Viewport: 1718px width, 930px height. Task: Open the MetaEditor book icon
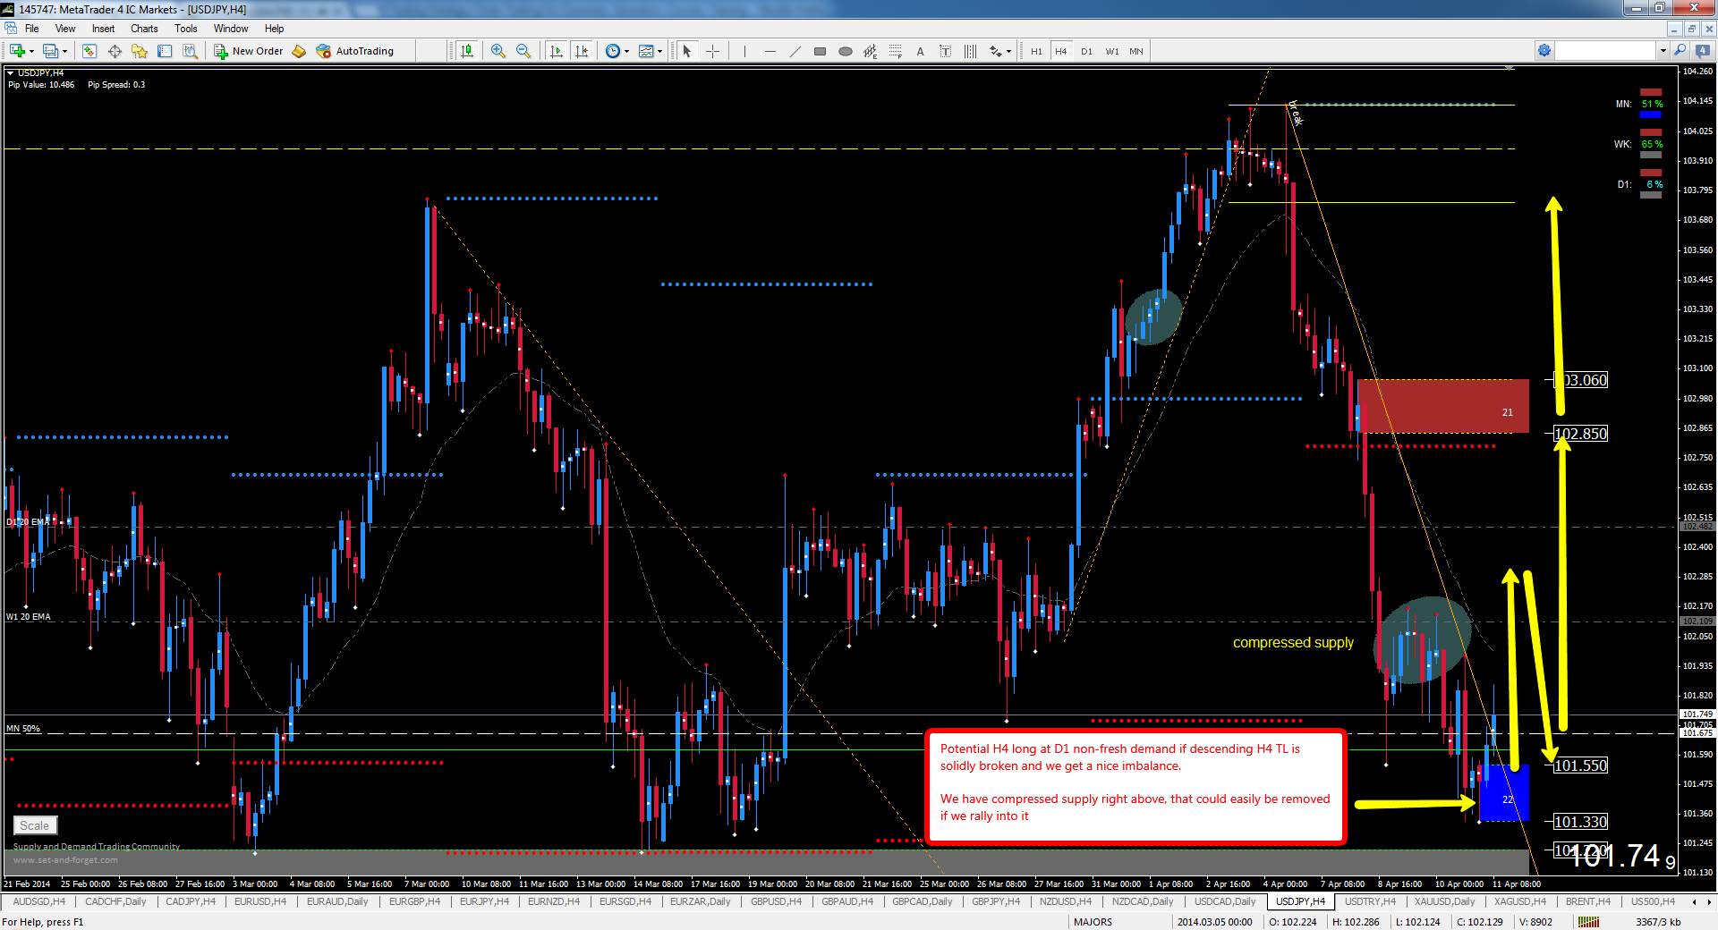pyautogui.click(x=299, y=51)
